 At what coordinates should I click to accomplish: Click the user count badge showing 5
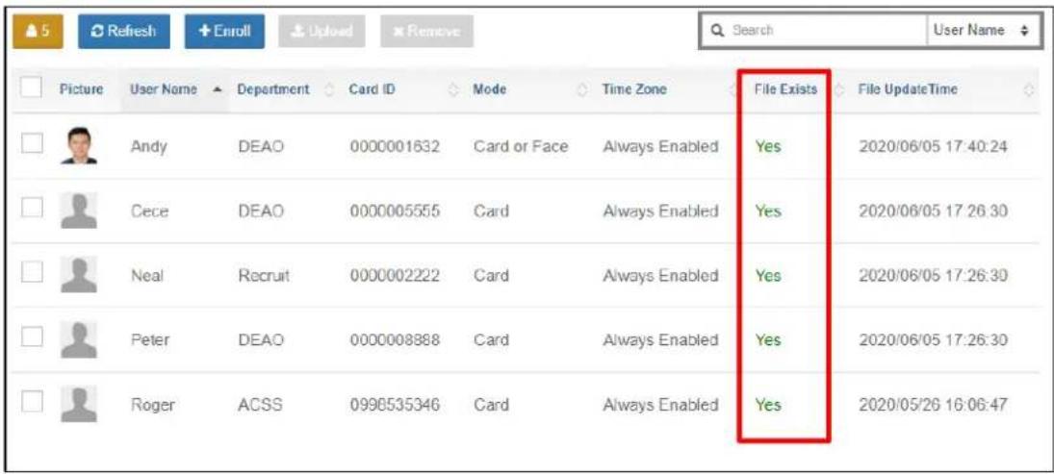39,32
